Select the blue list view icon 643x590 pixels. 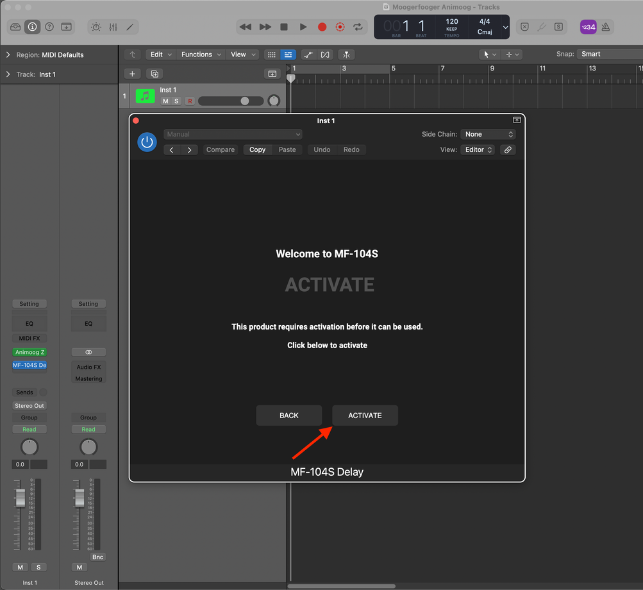tap(288, 55)
